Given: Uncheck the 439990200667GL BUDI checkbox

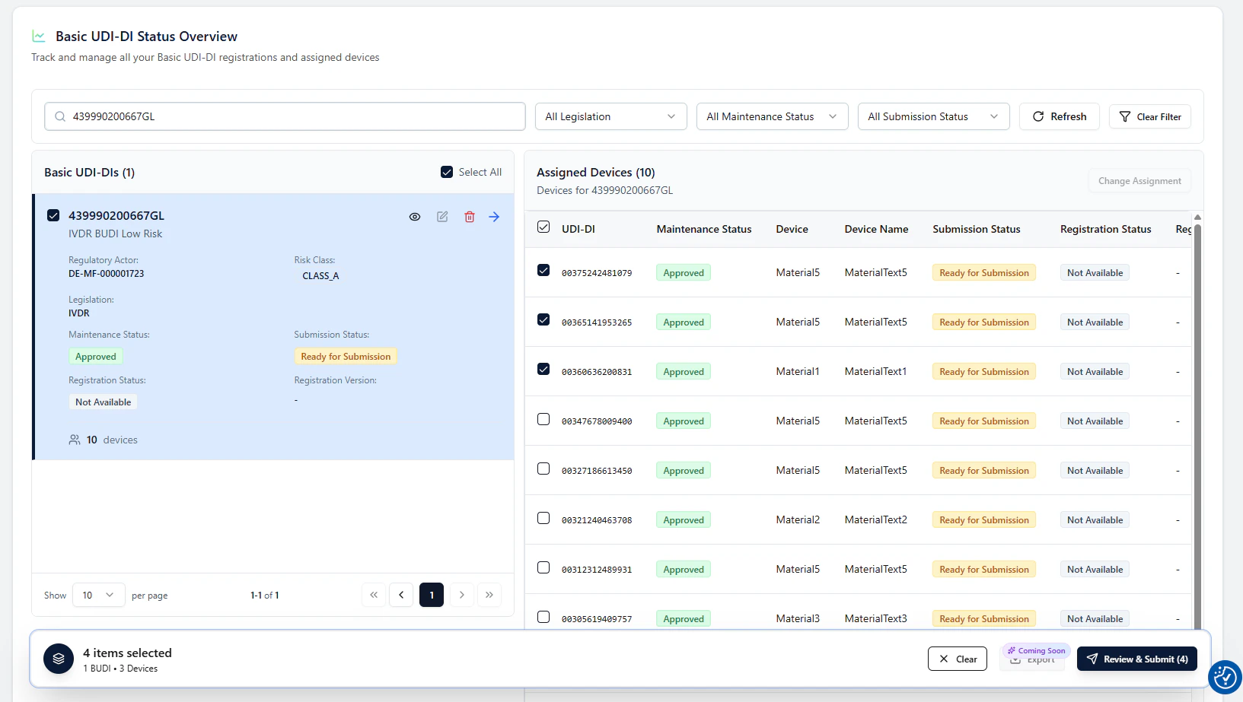Looking at the screenshot, I should coord(53,215).
